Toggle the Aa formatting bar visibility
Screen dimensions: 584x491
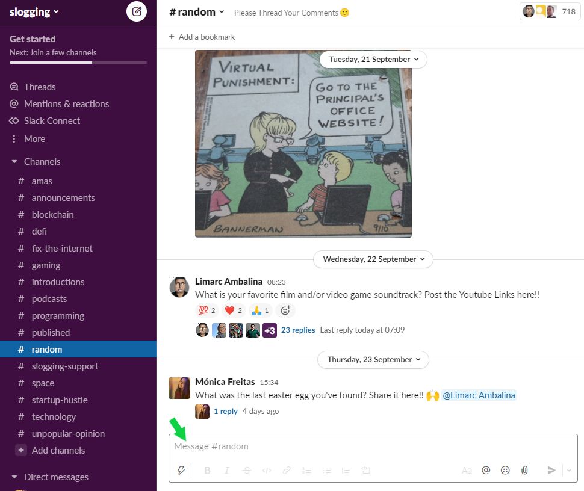(x=467, y=470)
